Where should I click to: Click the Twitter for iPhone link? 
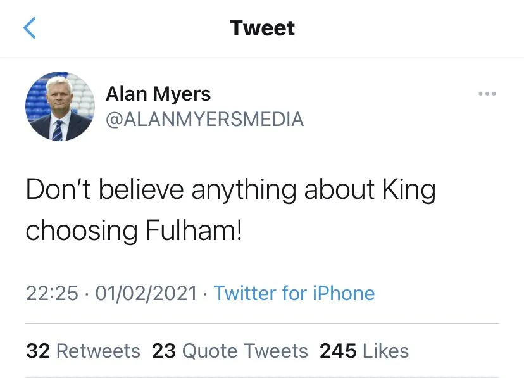pyautogui.click(x=294, y=293)
